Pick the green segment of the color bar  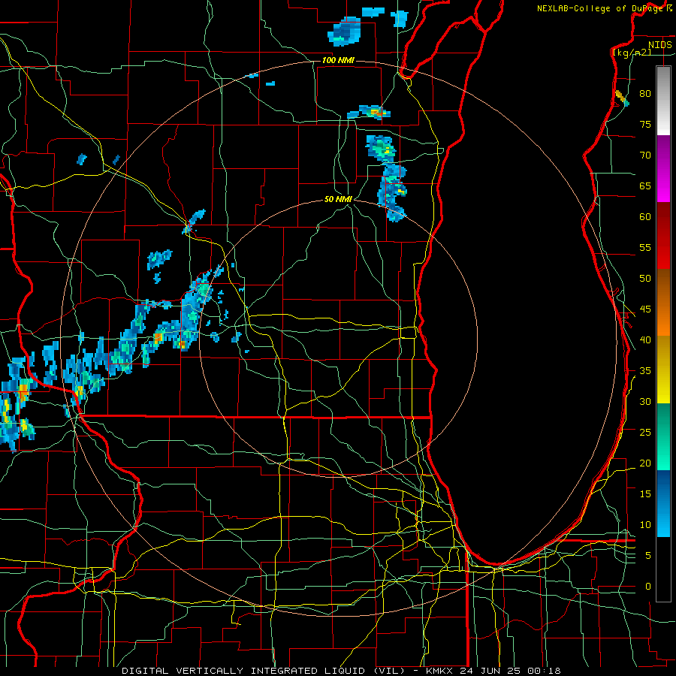pyautogui.click(x=663, y=436)
